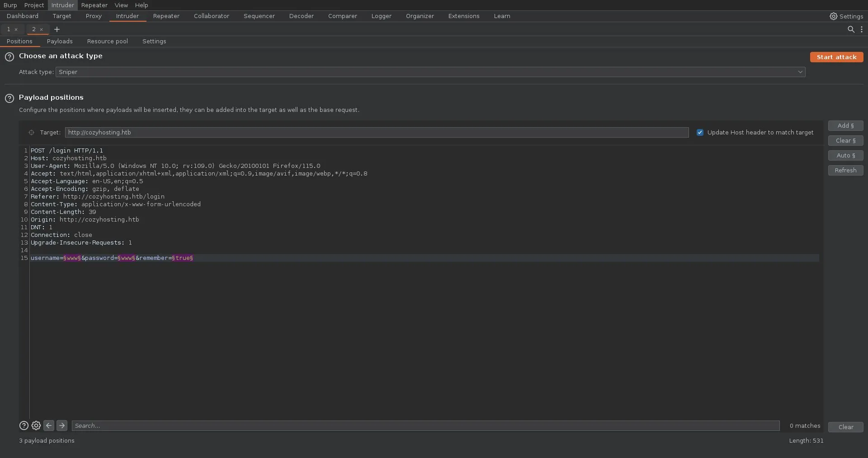Viewport: 868px width, 458px height.
Task: Select Intruder attack tab 1
Action: tap(9, 29)
